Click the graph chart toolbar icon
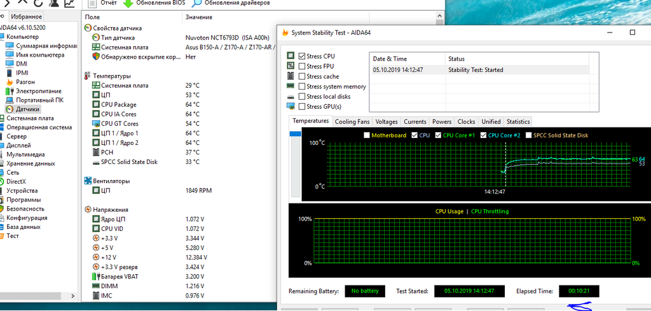The height and width of the screenshot is (311, 651). coord(69,3)
